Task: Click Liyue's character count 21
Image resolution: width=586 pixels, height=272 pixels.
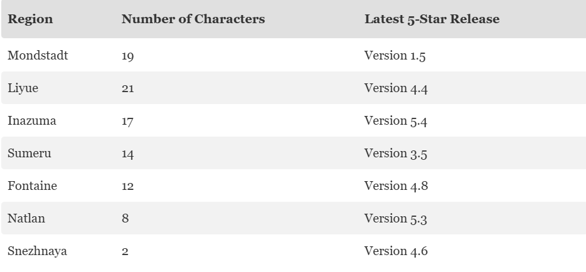Action: pyautogui.click(x=128, y=88)
